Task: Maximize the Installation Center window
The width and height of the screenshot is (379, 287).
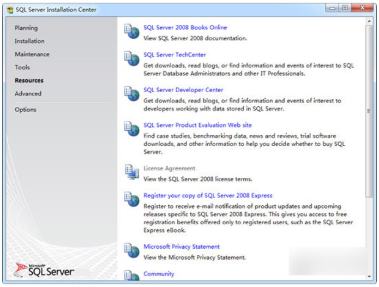Action: (345, 8)
